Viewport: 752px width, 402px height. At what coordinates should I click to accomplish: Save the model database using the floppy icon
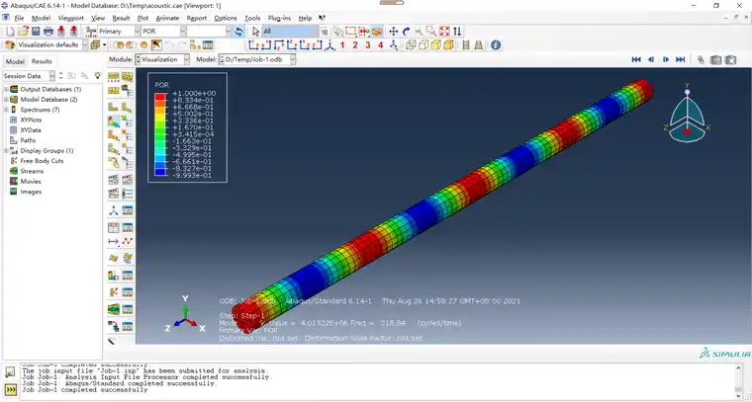tap(36, 32)
